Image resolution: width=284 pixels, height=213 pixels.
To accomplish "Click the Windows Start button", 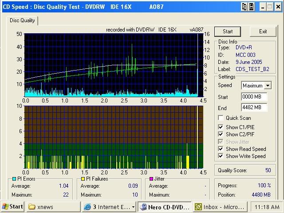I will click(12, 207).
